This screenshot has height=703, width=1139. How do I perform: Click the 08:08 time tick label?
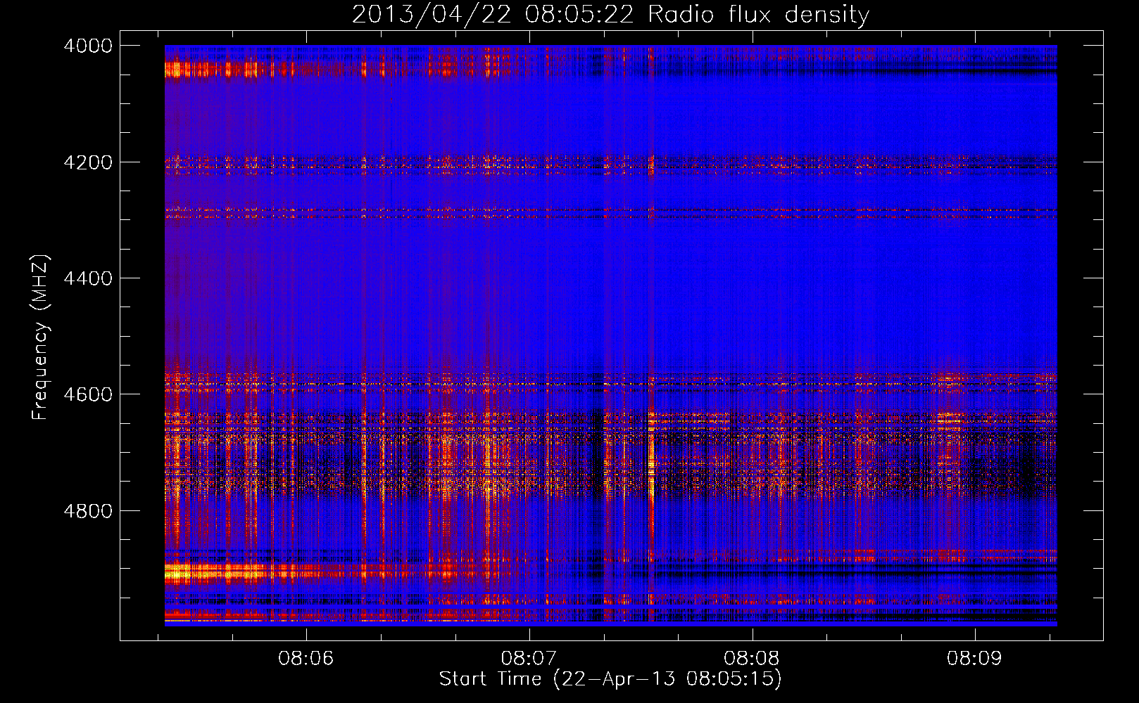(752, 659)
